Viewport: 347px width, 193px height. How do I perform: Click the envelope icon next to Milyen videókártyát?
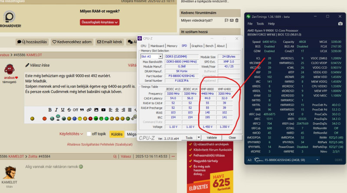(x=232, y=20)
